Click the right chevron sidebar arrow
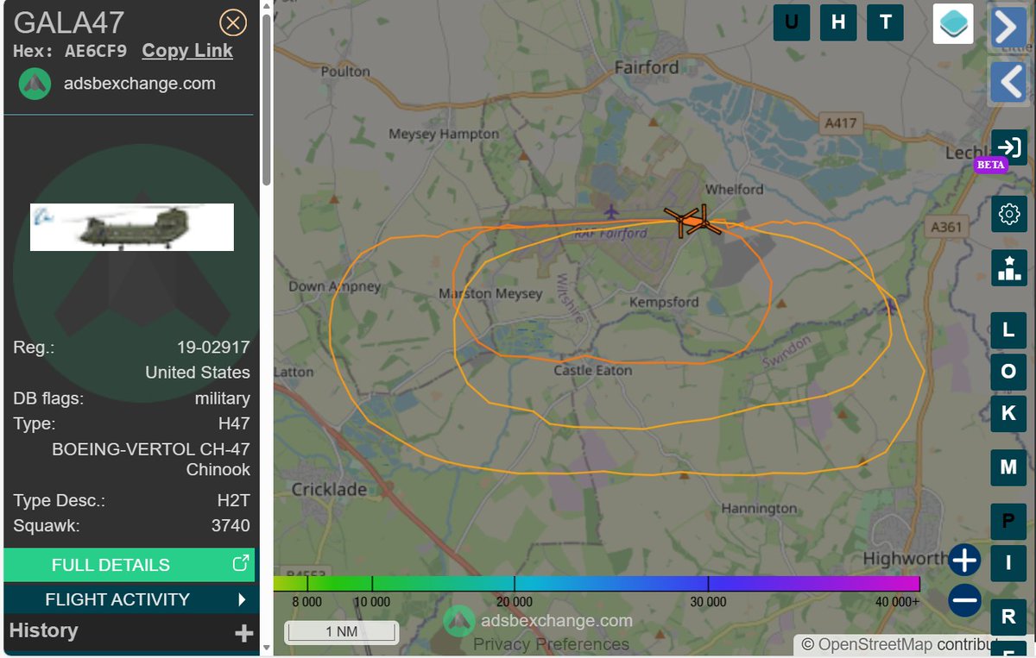Viewport: 1036px width, 658px height. click(x=1008, y=28)
